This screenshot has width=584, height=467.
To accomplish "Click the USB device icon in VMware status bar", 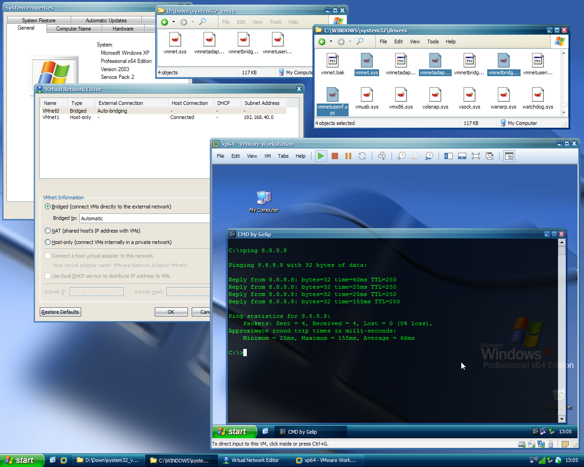I will coord(551,444).
